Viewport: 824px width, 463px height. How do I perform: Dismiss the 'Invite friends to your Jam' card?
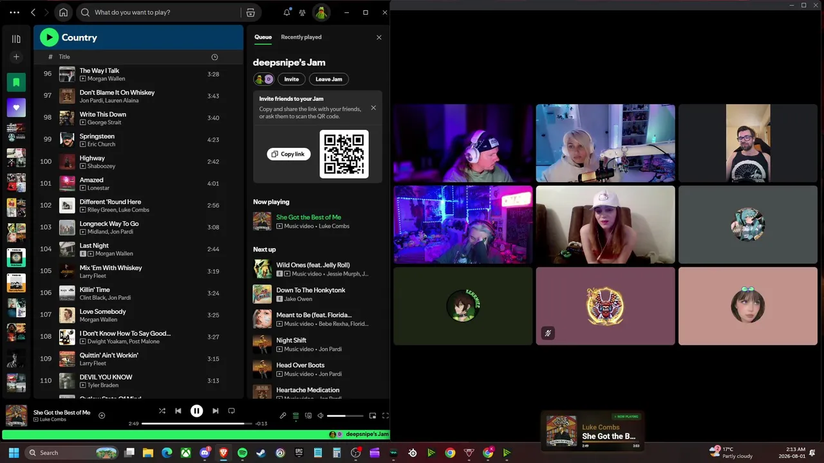tap(373, 107)
